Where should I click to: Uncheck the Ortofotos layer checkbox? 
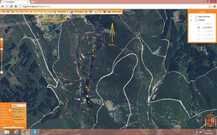(199, 27)
